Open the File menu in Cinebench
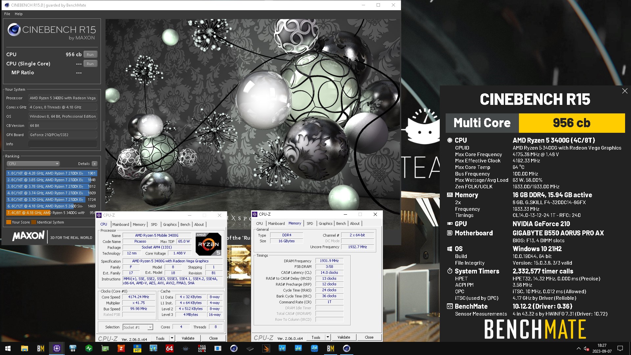The width and height of the screenshot is (631, 355). pyautogui.click(x=7, y=14)
